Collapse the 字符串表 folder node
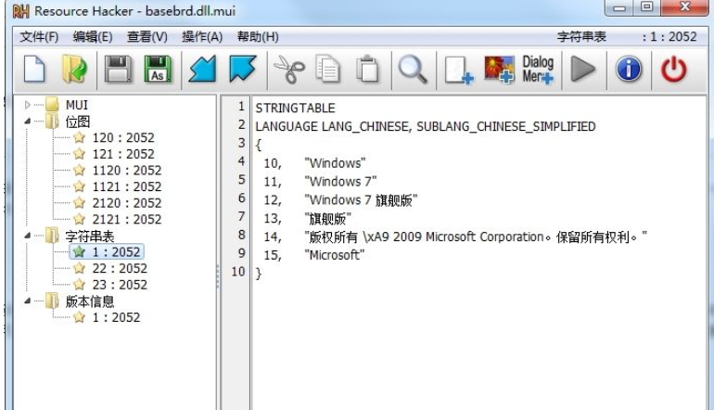Viewport: 714px width, 410px height. [x=27, y=236]
